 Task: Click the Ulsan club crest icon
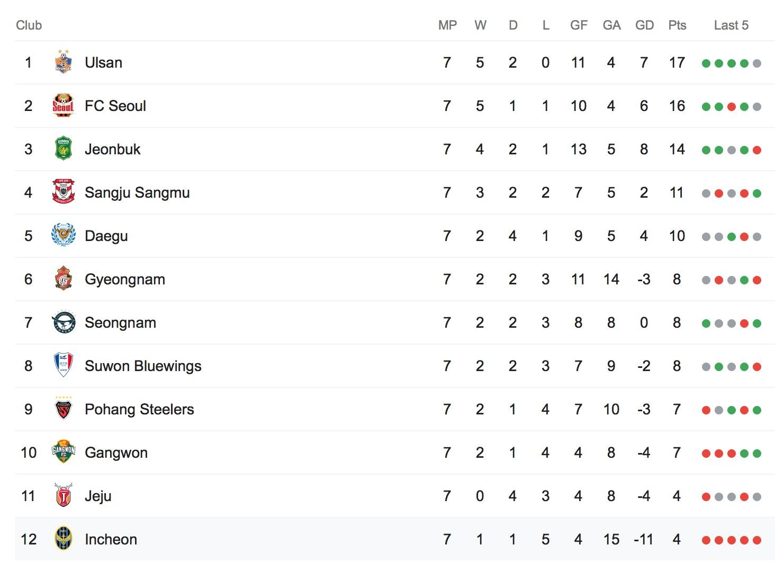pos(64,62)
